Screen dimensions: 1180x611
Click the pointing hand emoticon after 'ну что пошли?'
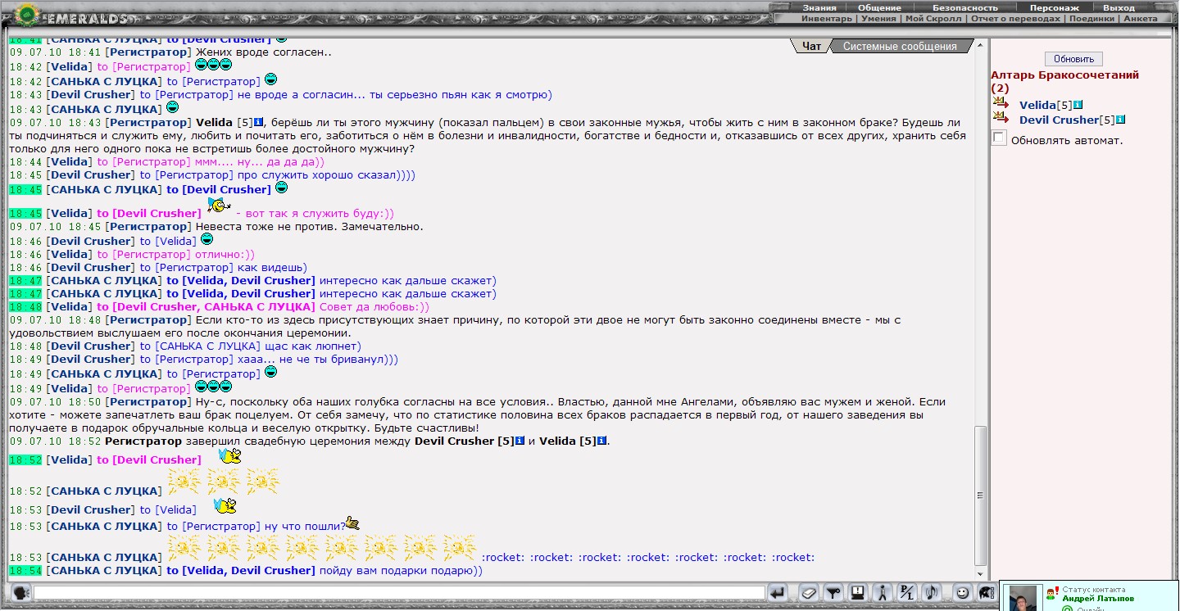coord(352,523)
